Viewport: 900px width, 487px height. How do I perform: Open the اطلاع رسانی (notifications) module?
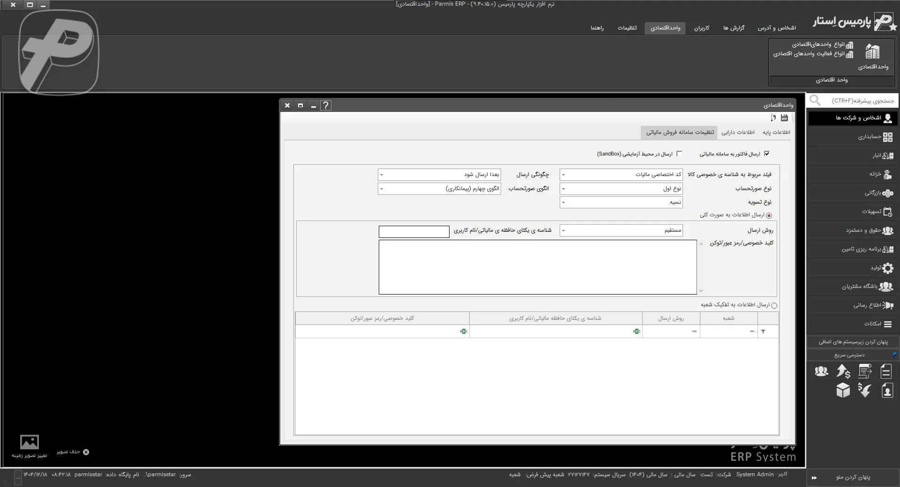pos(853,305)
